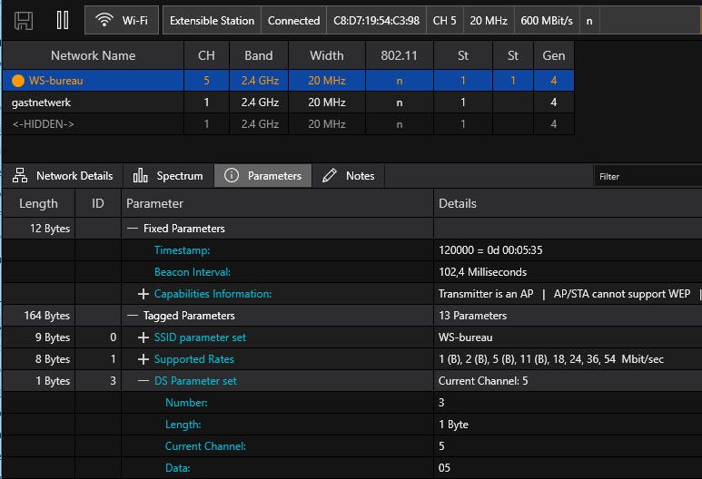
Task: Select the Length: sub-parameter row
Action: tap(352, 425)
